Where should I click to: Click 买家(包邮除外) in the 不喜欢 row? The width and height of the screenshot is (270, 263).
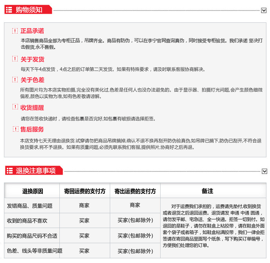tap(135, 220)
